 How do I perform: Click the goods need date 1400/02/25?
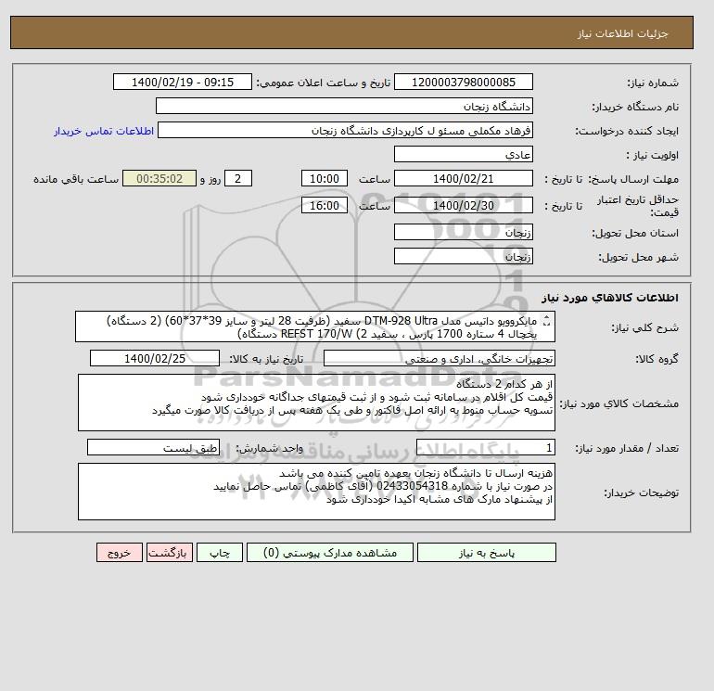point(155,358)
